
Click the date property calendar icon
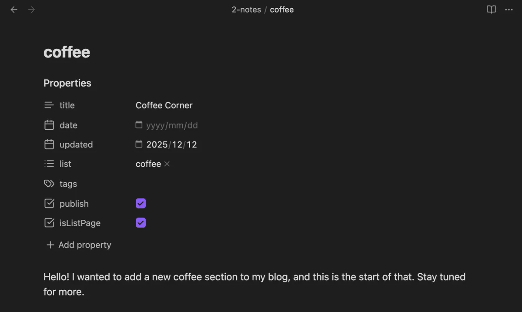(x=49, y=125)
